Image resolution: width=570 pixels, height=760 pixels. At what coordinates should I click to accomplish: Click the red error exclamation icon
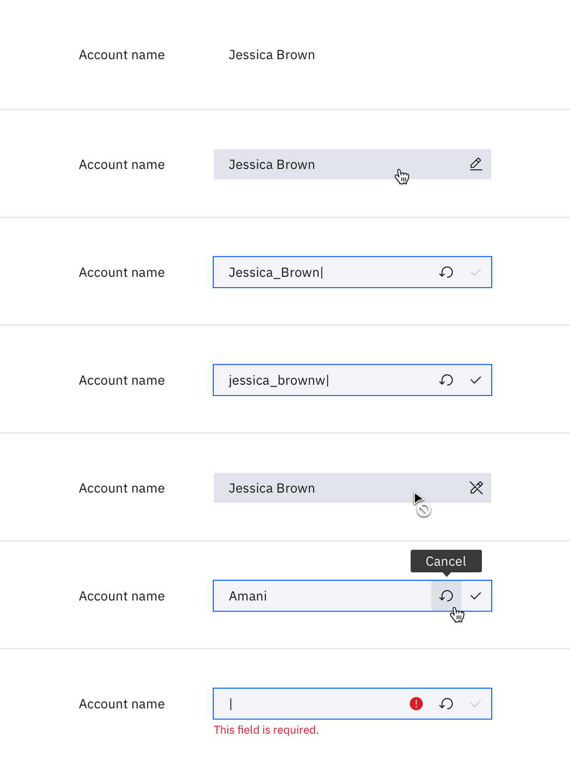click(416, 704)
